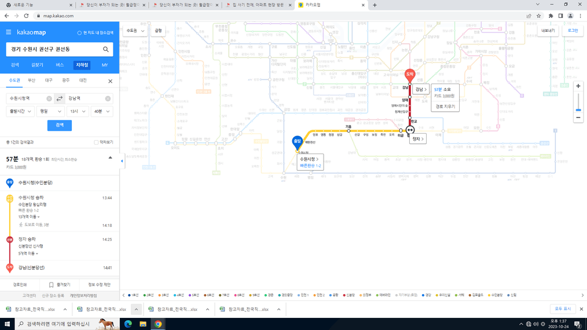587x330 pixels.
Task: Click the red 신분당 line badge
Action: click(10, 239)
